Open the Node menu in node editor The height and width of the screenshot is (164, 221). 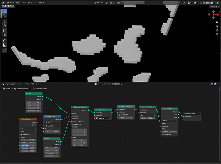coord(37,84)
